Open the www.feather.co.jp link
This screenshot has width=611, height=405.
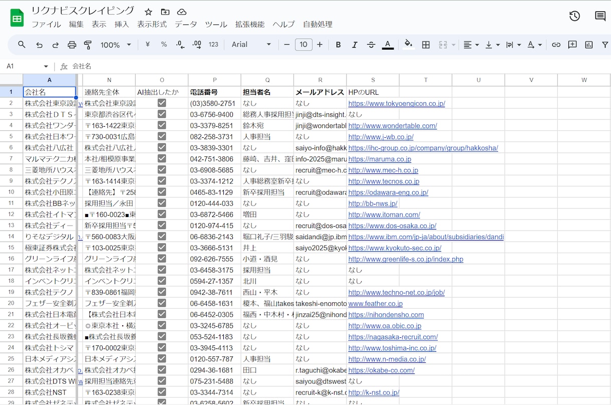coord(376,303)
